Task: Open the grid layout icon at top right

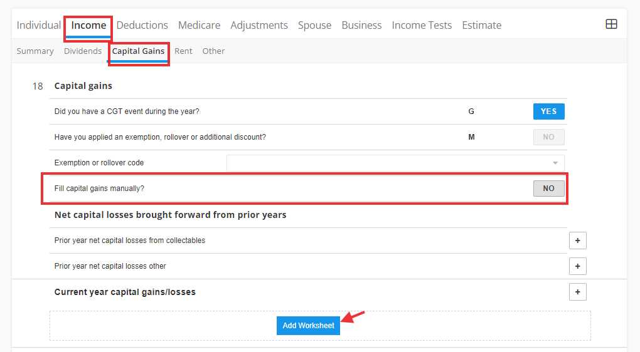Action: click(x=611, y=24)
